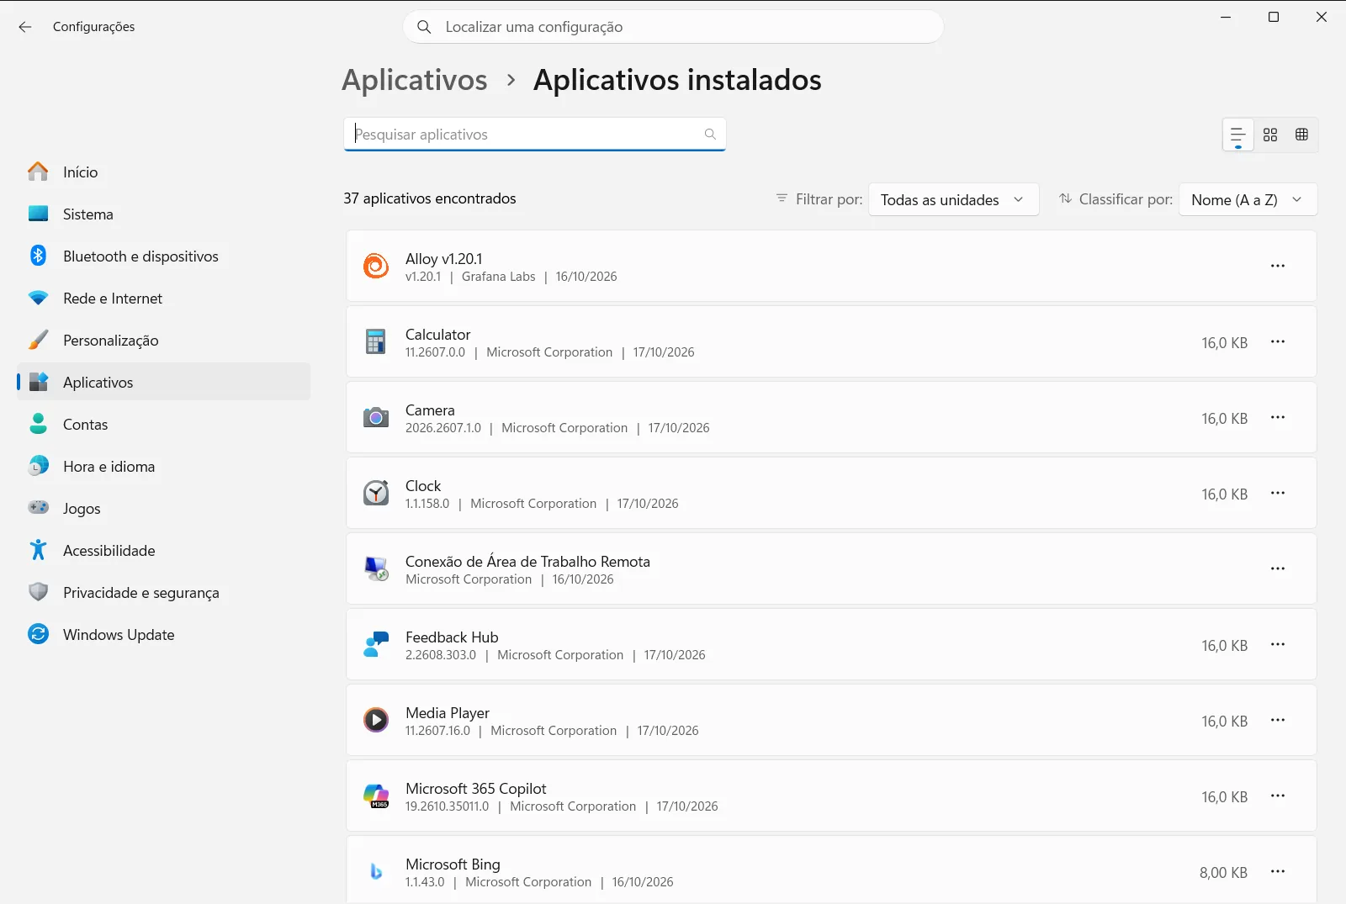Open more options for Conexão de Área de Trabalho Remota
1346x904 pixels.
[x=1278, y=568]
